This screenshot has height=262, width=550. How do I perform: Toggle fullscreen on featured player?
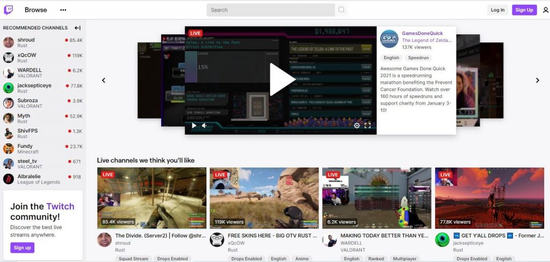click(367, 126)
